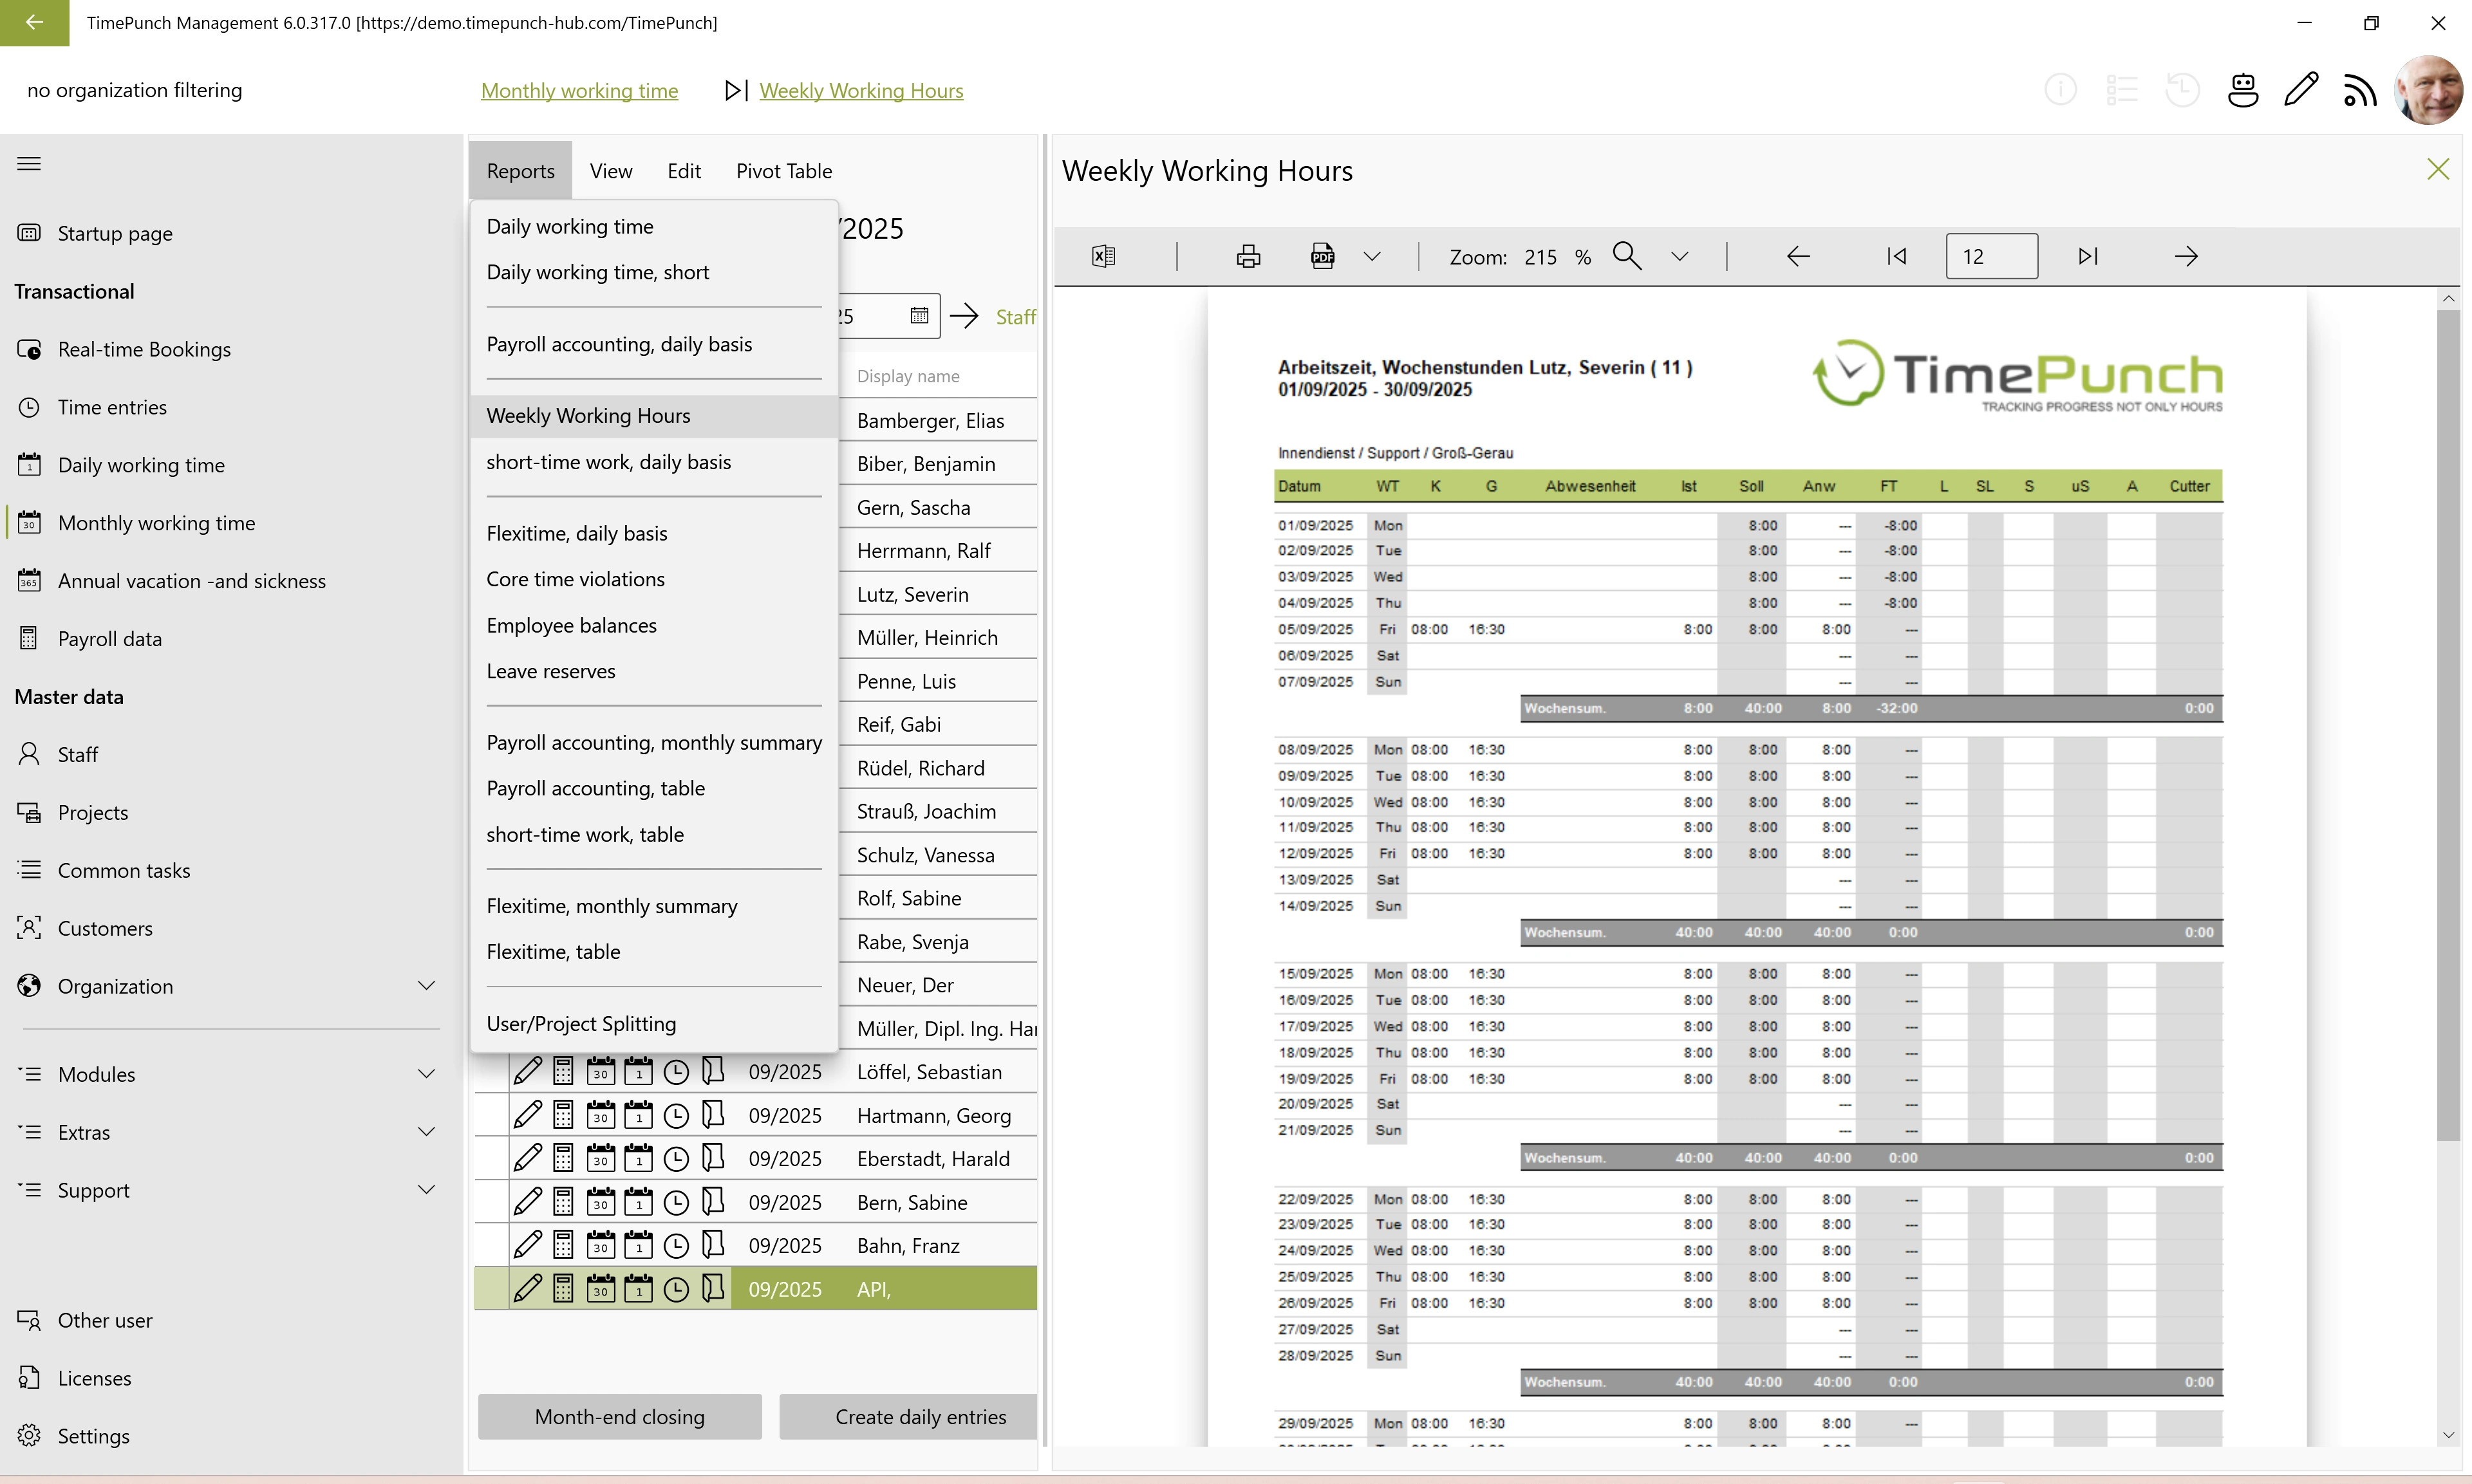Click the pencil edit icon in the header
This screenshot has width=2472, height=1484.
[x=2301, y=90]
